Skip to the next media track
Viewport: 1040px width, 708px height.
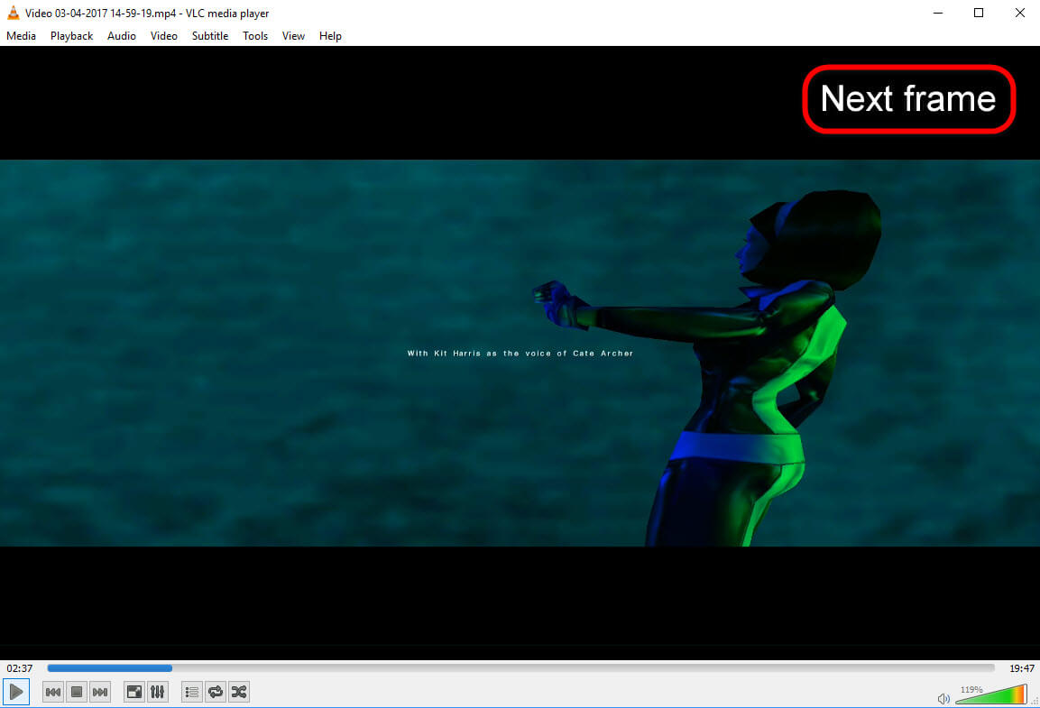(x=100, y=692)
